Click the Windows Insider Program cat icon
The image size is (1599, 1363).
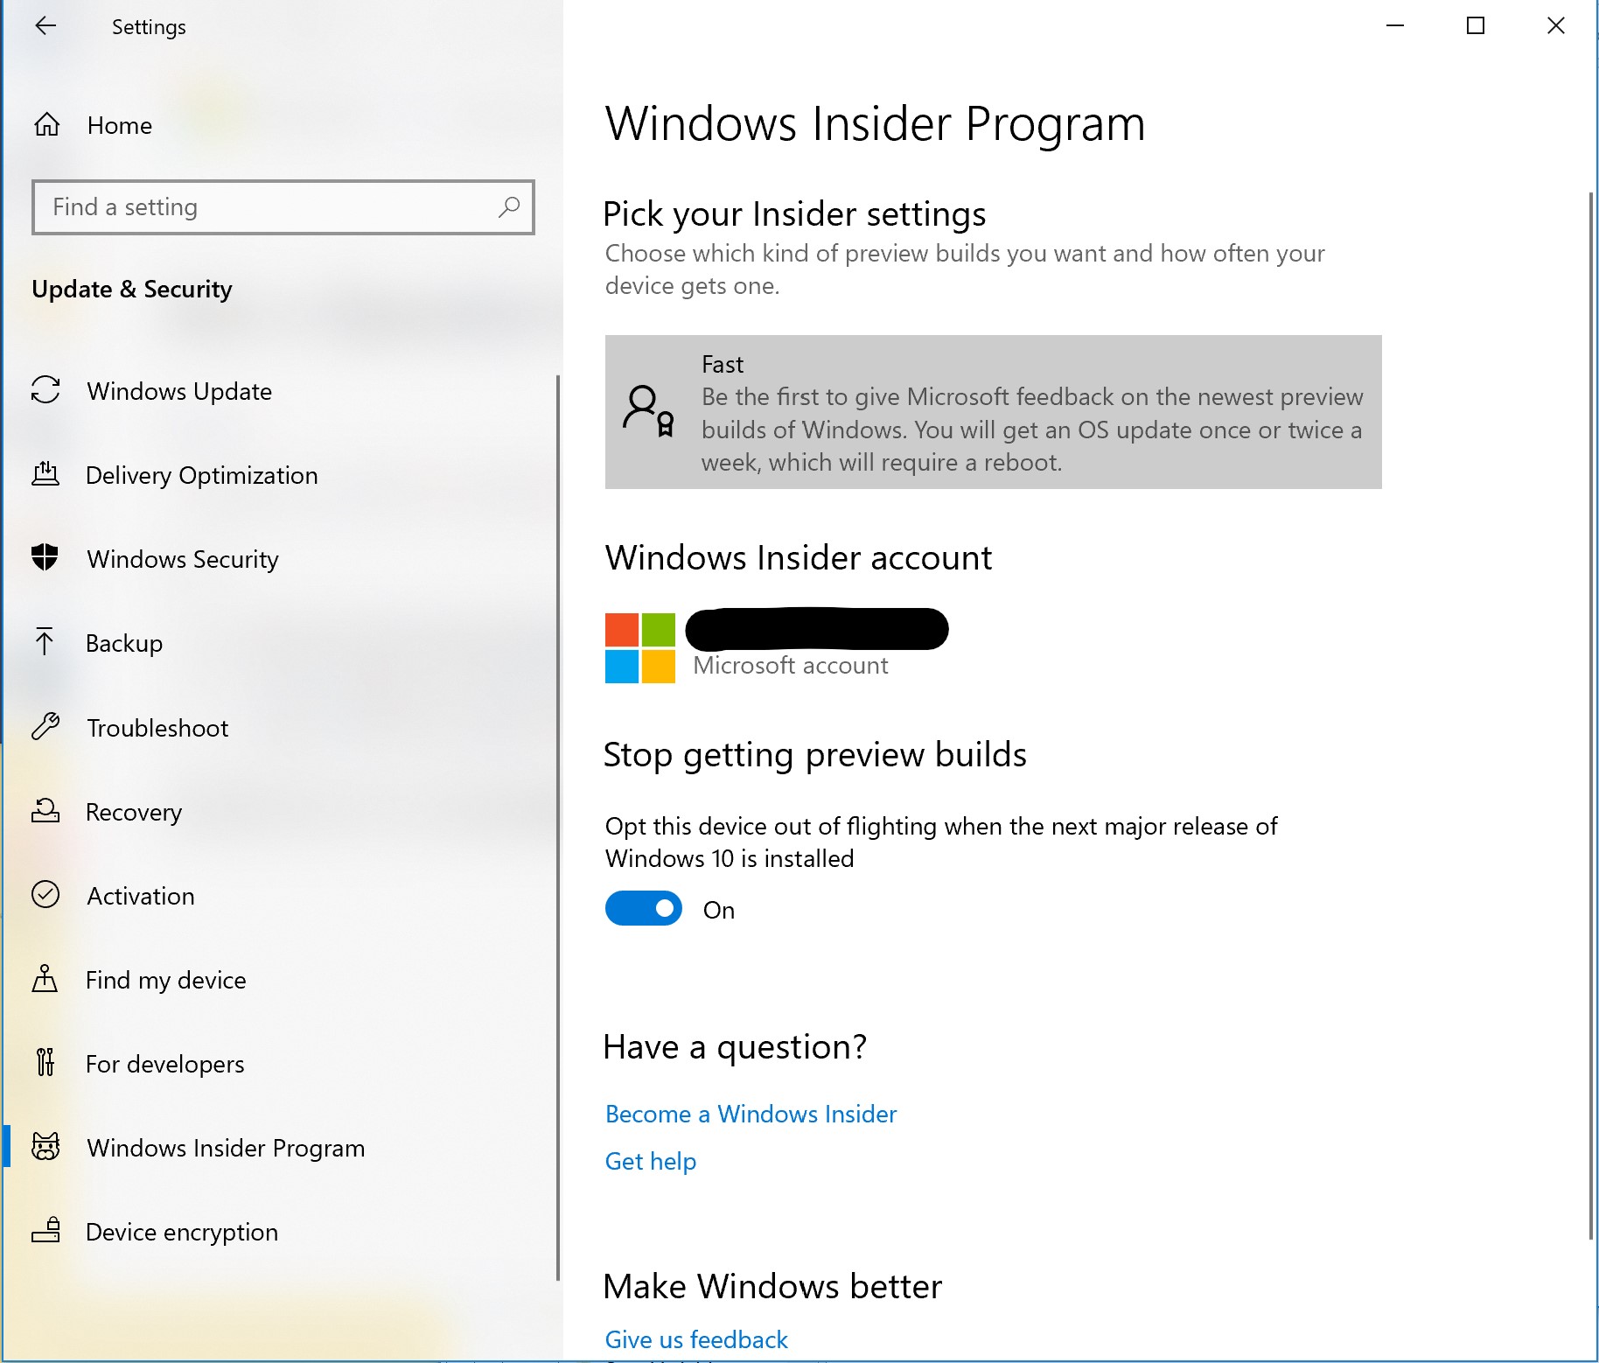(45, 1147)
